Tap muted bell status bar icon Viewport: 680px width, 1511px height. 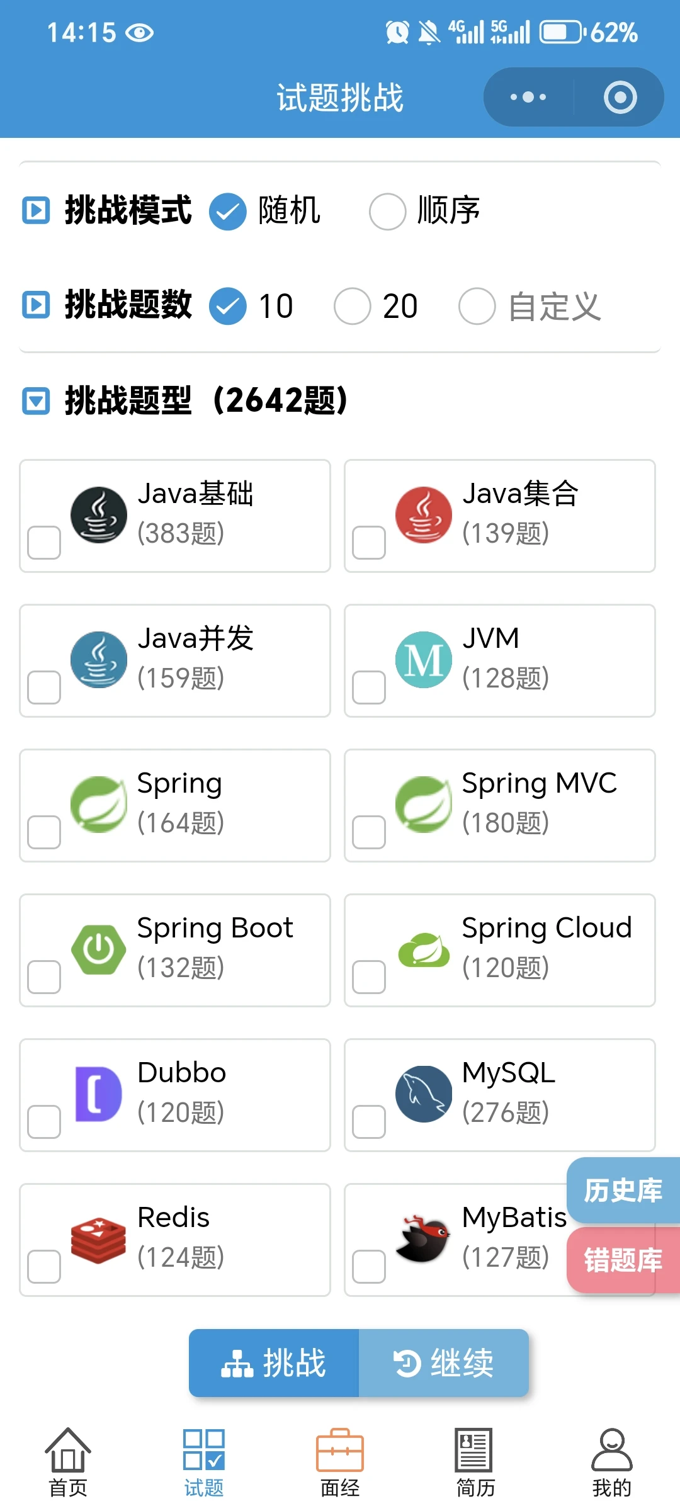pos(429,32)
